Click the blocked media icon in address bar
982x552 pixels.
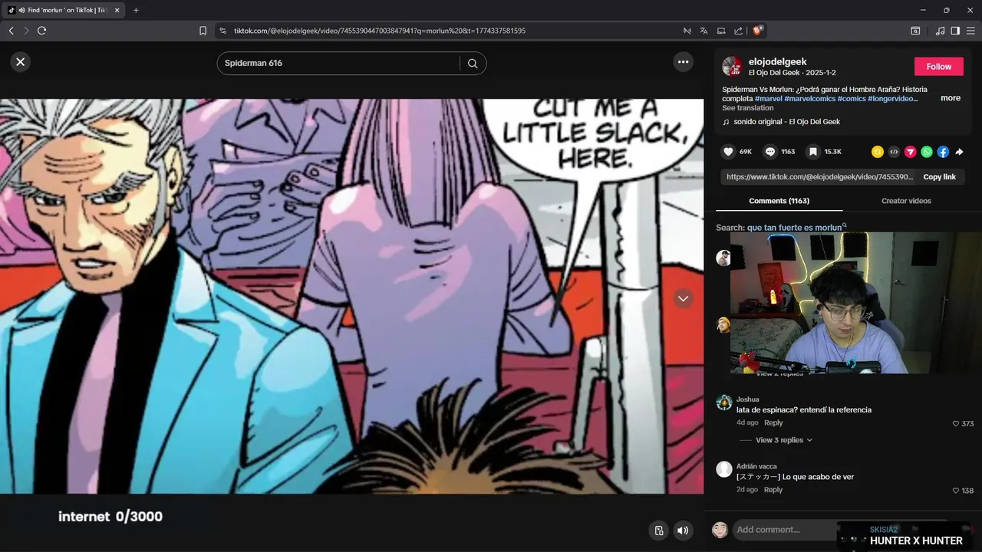pos(687,31)
